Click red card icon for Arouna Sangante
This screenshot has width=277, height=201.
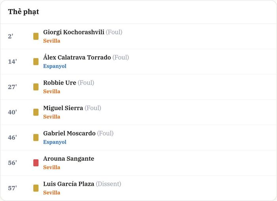click(36, 163)
